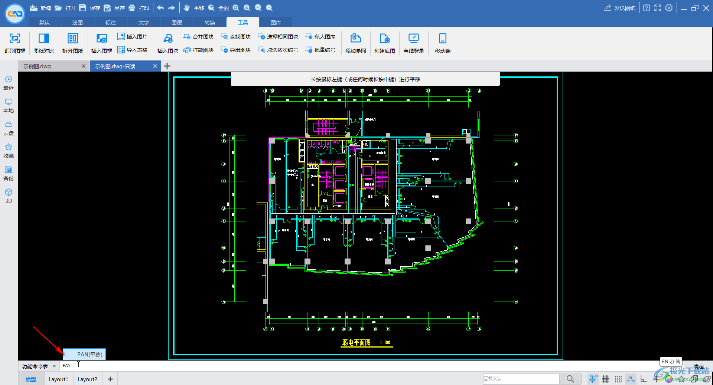The width and height of the screenshot is (713, 385).
Task: Toggle dotted snap grid
Action: (x=618, y=379)
